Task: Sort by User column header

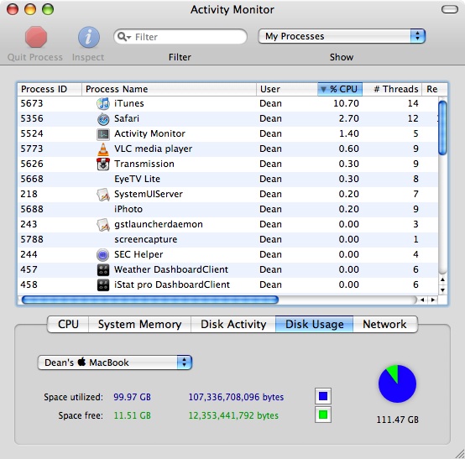Action: click(287, 89)
